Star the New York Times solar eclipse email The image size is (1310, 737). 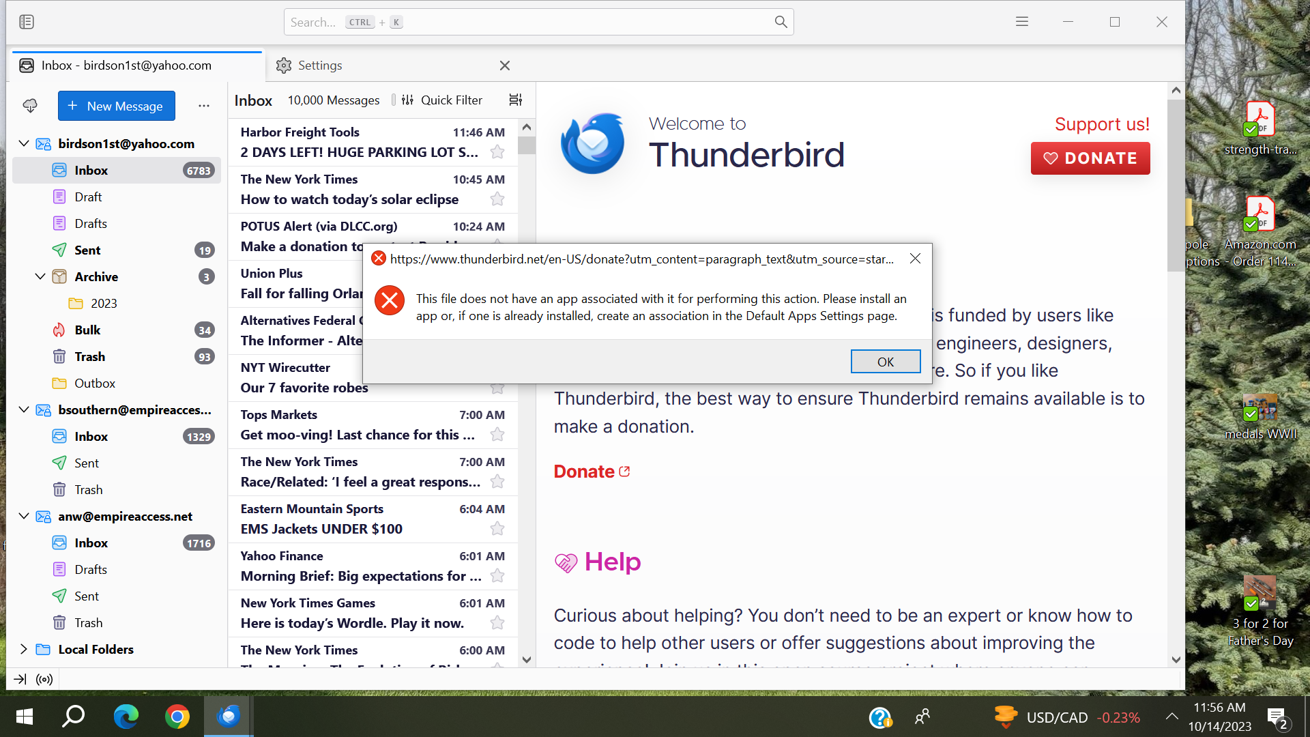coord(497,199)
